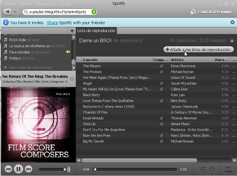The image size is (237, 176).
Task: Click share icon for My Heart Will Go On
Action: pos(161,89)
